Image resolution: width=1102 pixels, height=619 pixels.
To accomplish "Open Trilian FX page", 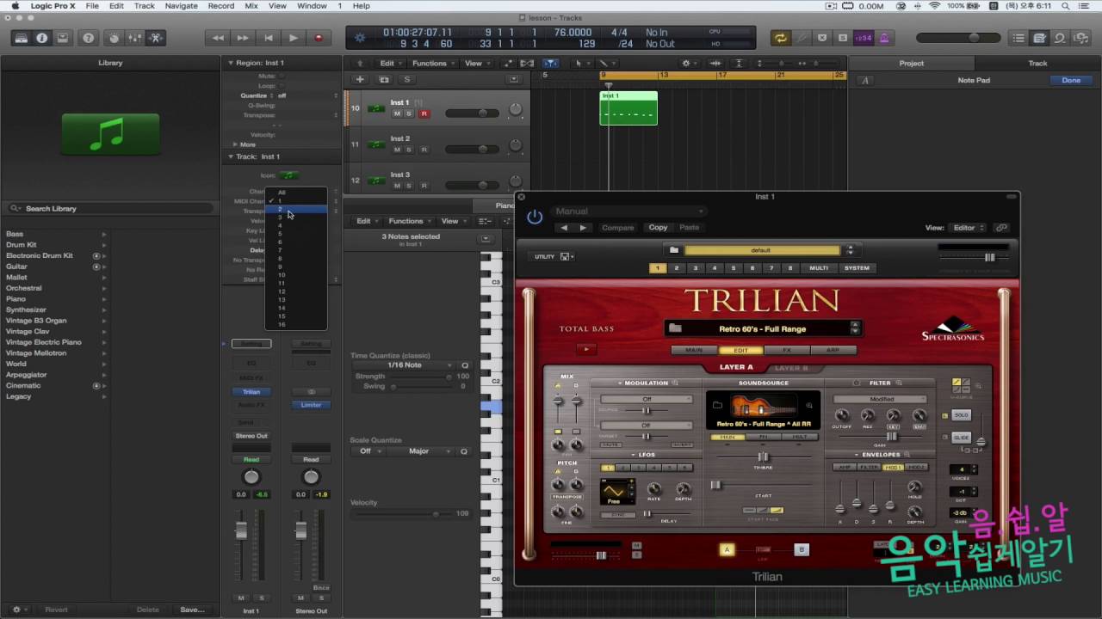I will (787, 350).
